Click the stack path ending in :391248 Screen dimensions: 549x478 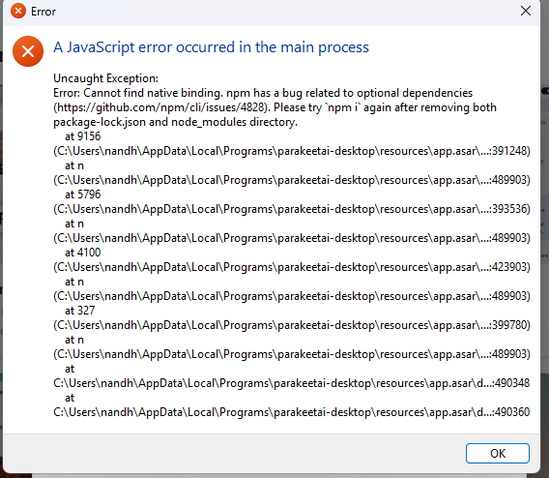(x=292, y=151)
